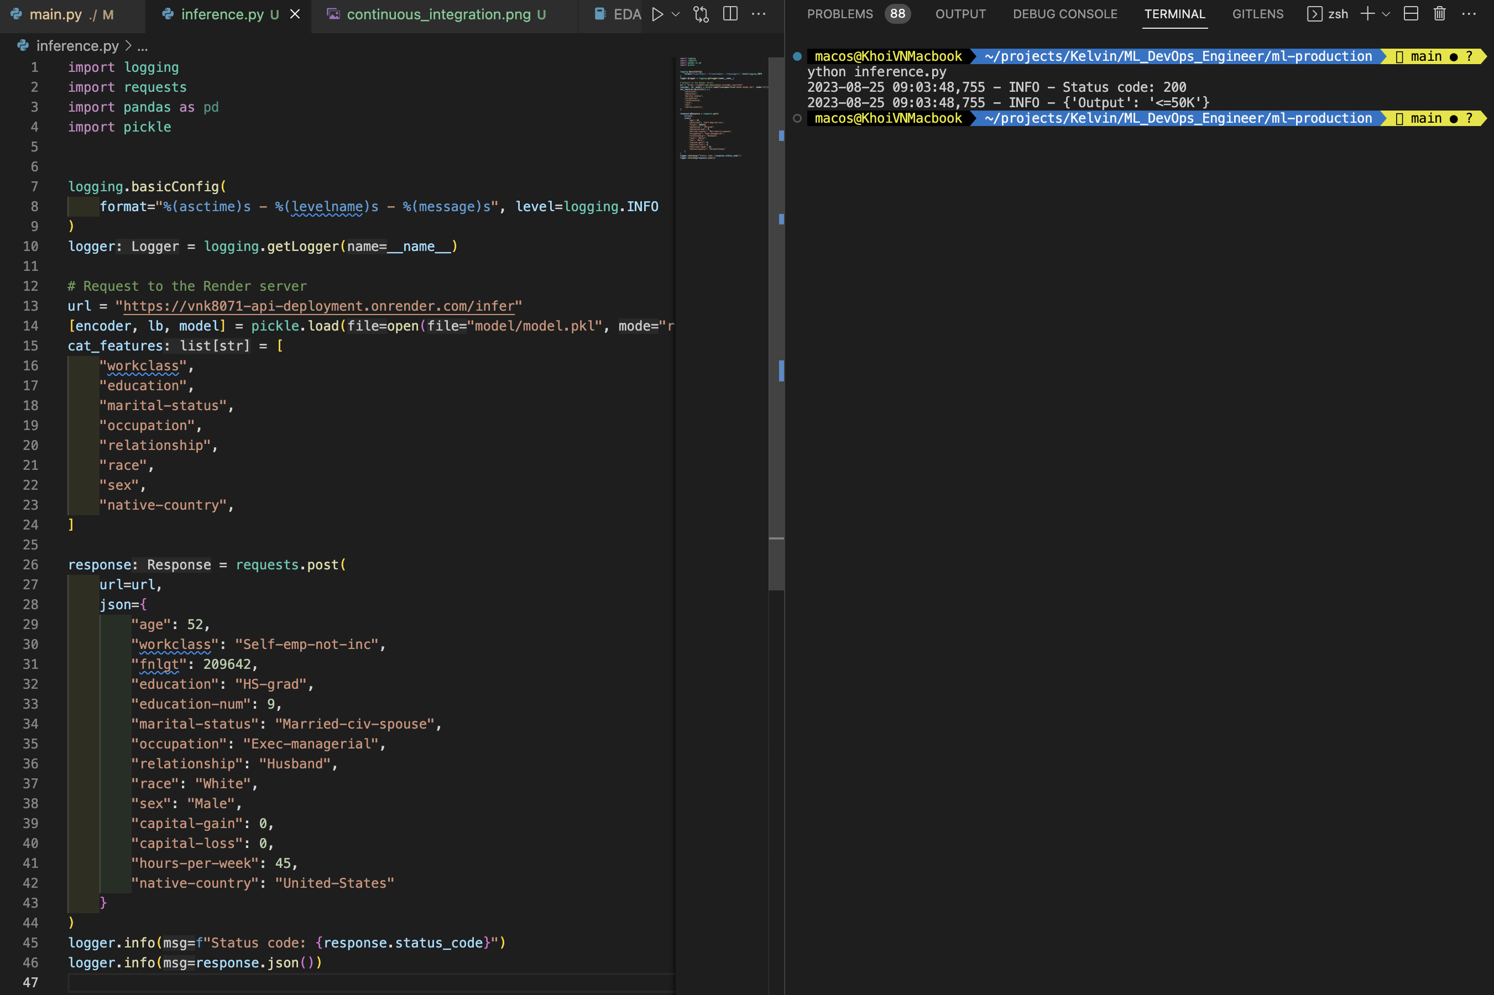The width and height of the screenshot is (1494, 995).
Task: Click the 'logger.info(msg=response.json())' line
Action: tap(195, 962)
